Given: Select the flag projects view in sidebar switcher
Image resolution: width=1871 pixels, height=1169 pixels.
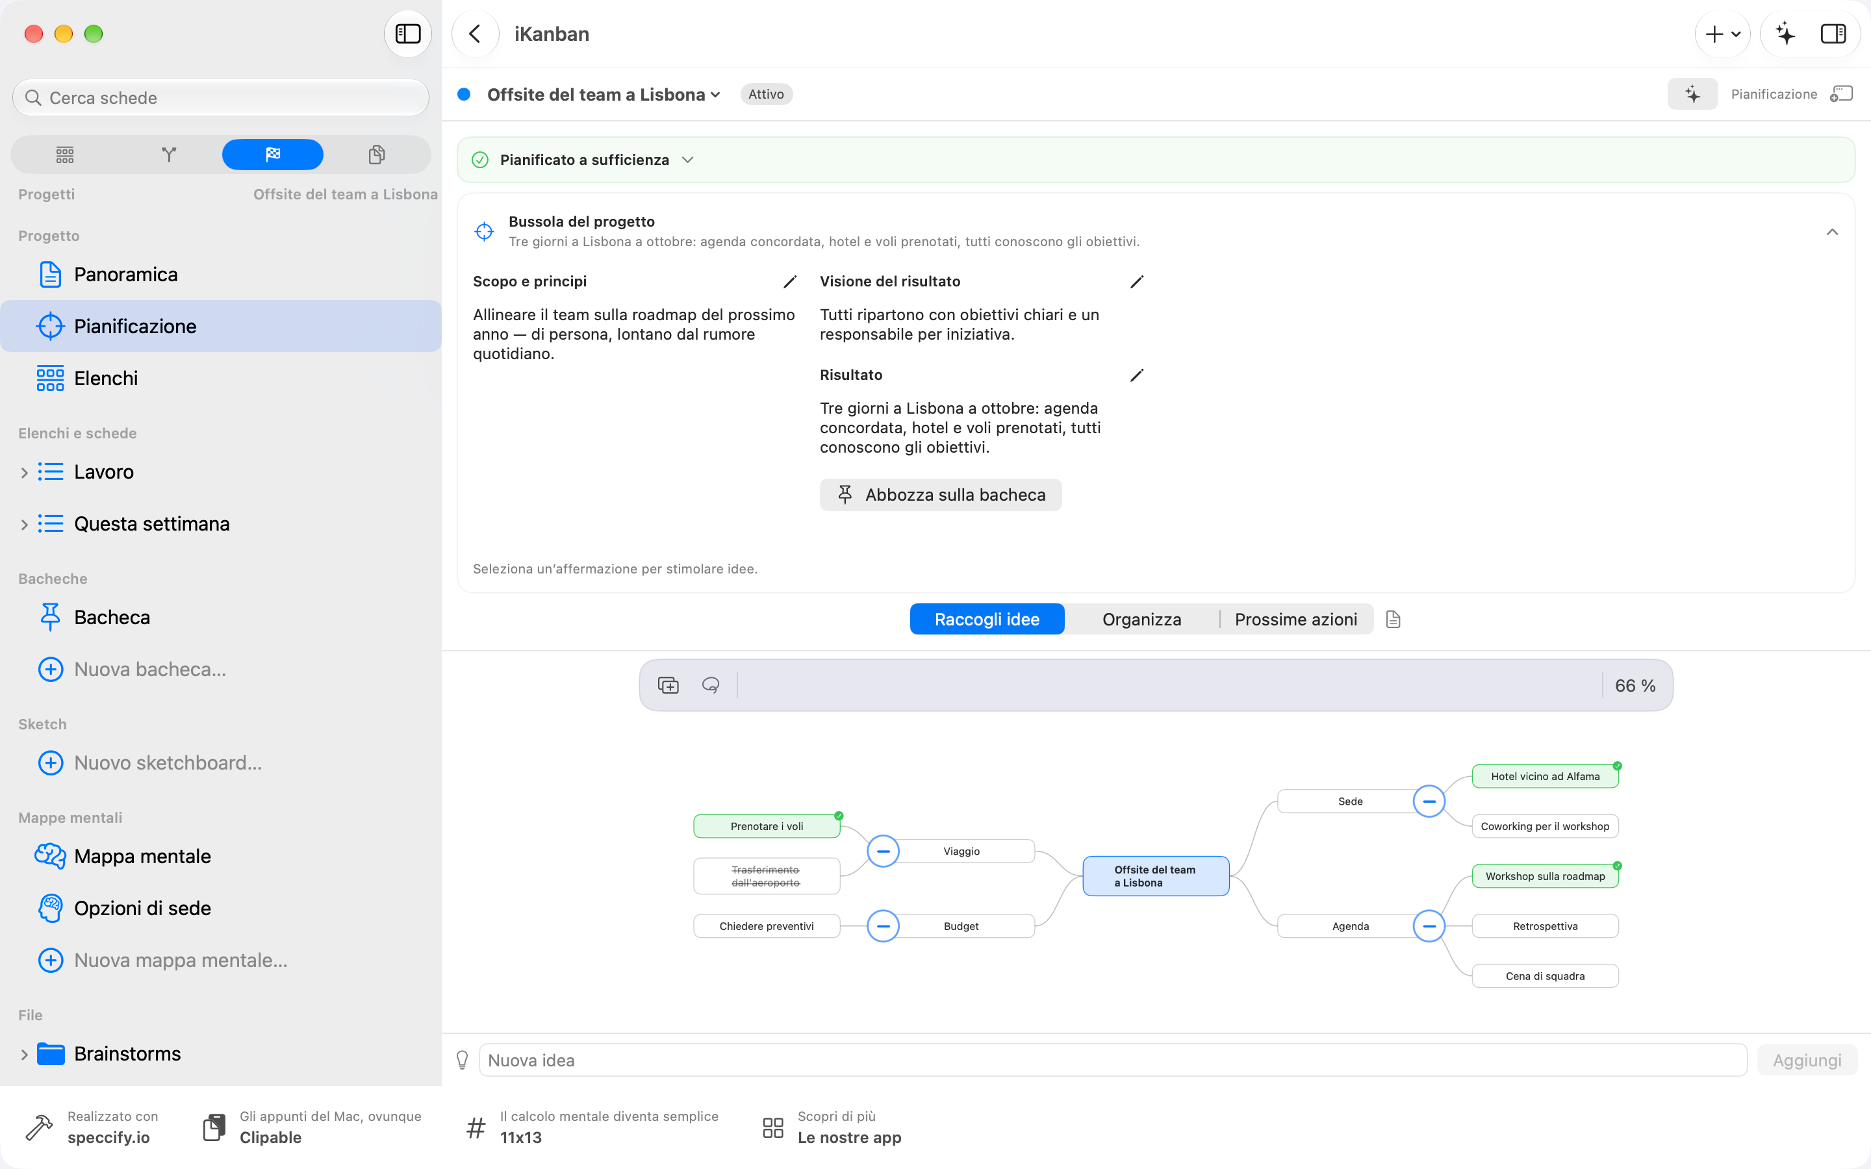Looking at the screenshot, I should [272, 155].
